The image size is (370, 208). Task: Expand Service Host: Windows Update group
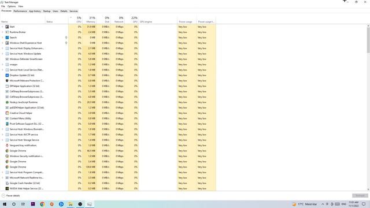tap(2, 54)
